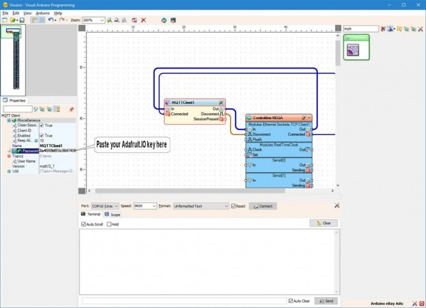Open the serial Speed dropdown
Screen dimensions: 426x308
coord(153,206)
